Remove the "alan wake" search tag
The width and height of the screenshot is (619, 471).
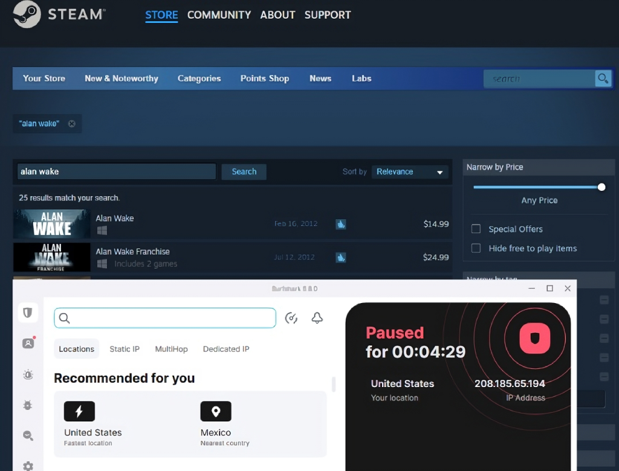[x=71, y=123]
